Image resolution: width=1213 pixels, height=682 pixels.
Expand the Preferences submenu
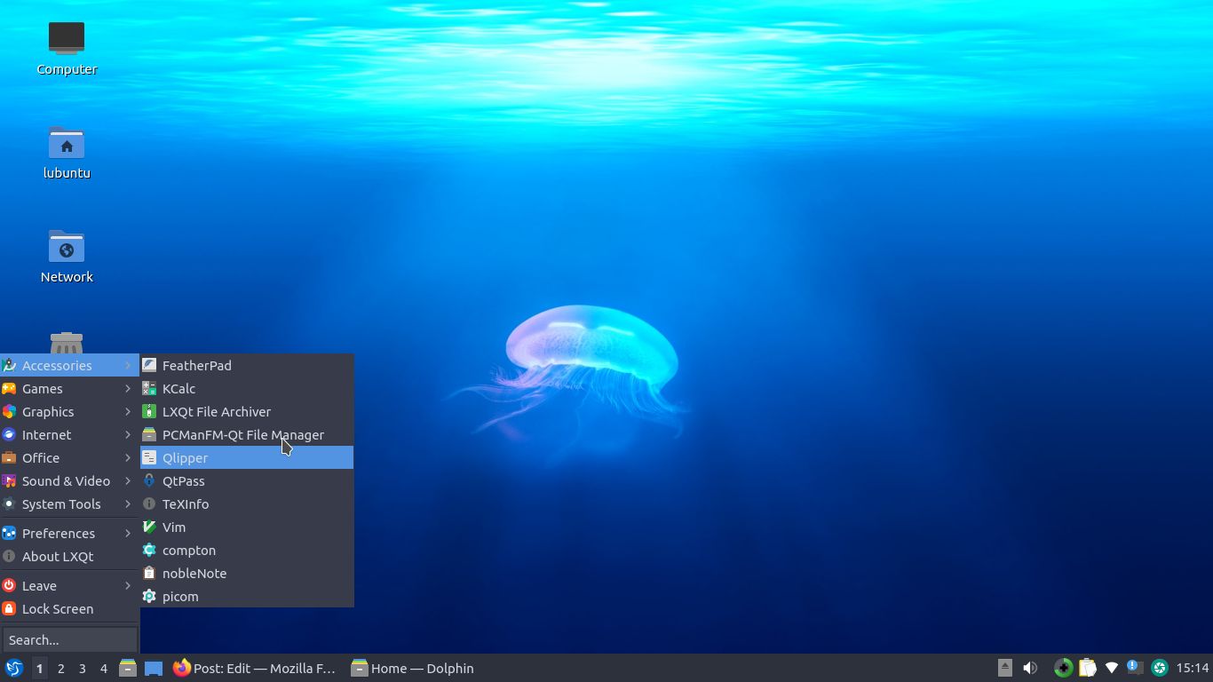[69, 533]
